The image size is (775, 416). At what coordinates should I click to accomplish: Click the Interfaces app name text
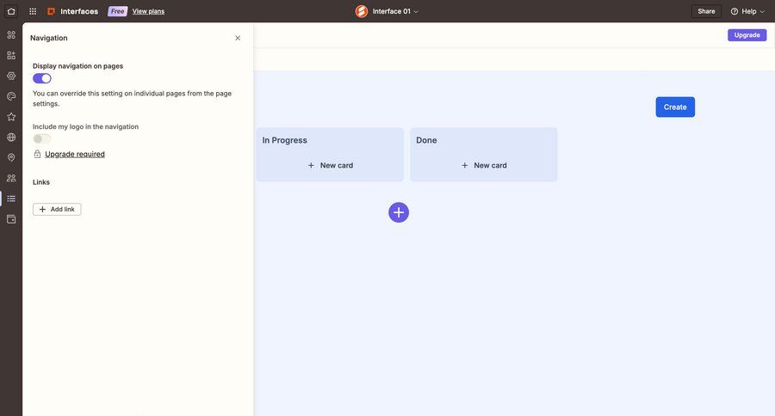coord(79,11)
